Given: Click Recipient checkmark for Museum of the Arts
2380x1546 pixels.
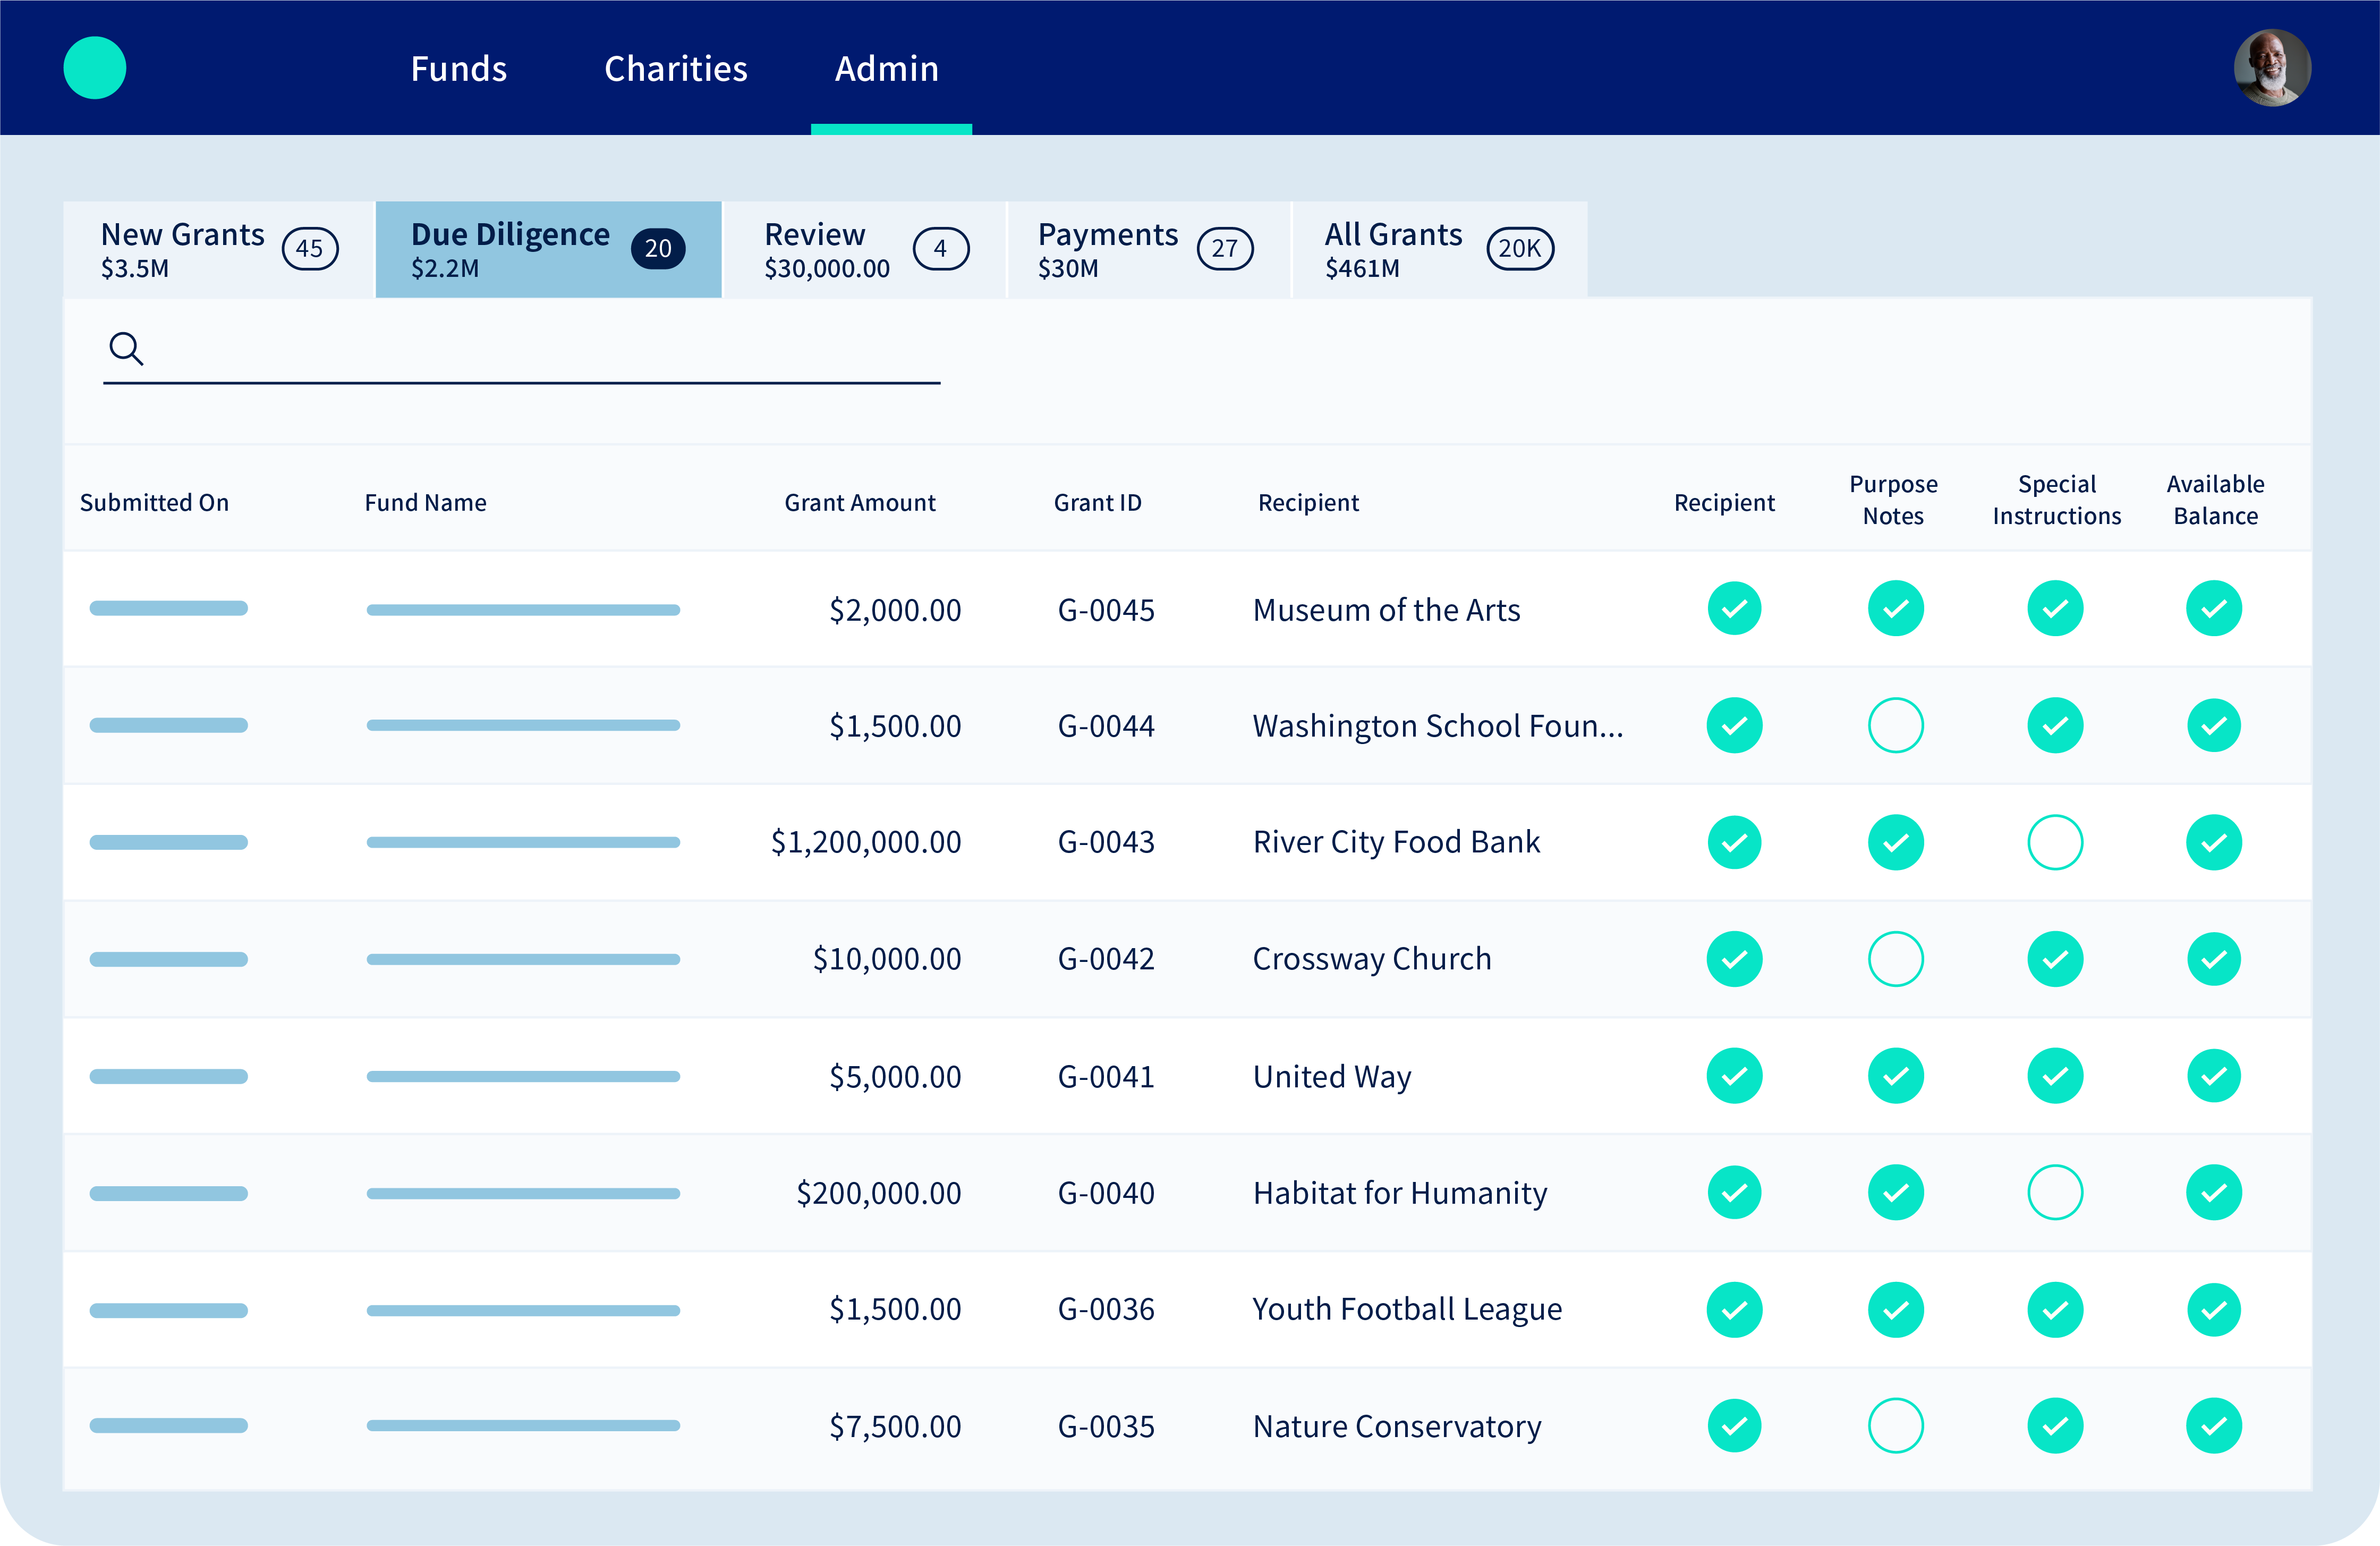Looking at the screenshot, I should coord(1734,609).
